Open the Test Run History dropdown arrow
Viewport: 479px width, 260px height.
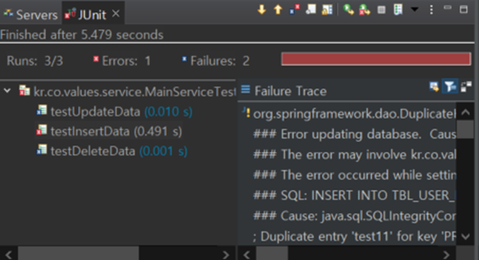[415, 9]
